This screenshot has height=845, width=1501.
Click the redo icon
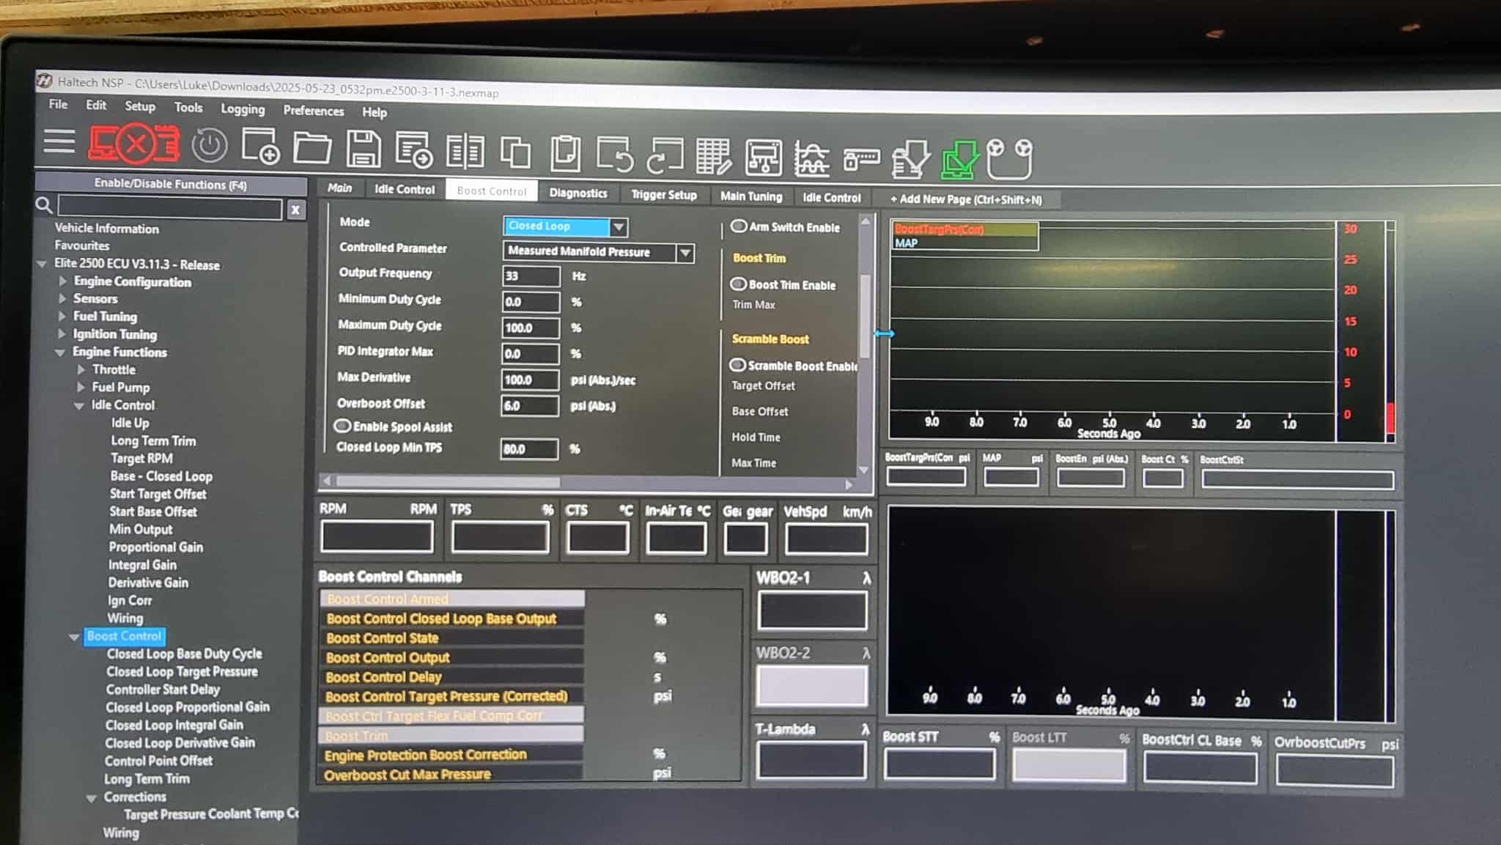tap(664, 155)
